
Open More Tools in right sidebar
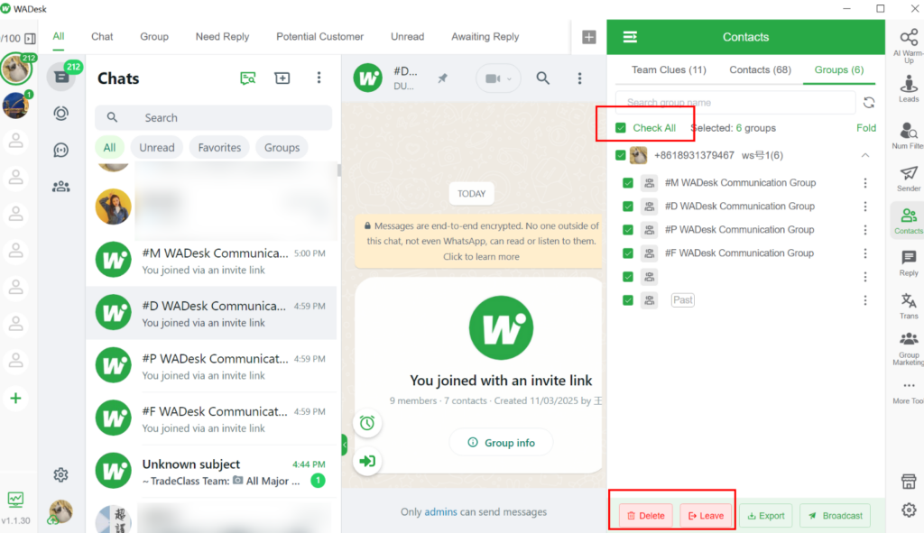tap(909, 392)
